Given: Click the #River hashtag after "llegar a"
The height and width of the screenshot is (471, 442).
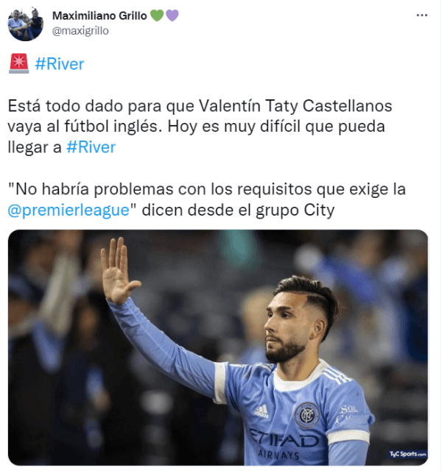Looking at the screenshot, I should coord(91,147).
